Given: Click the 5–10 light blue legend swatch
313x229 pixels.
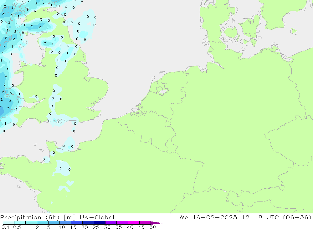Looking at the screenshot, I should 54,223.
